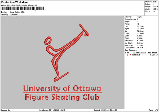Click the 'Description' column header

[141, 53]
